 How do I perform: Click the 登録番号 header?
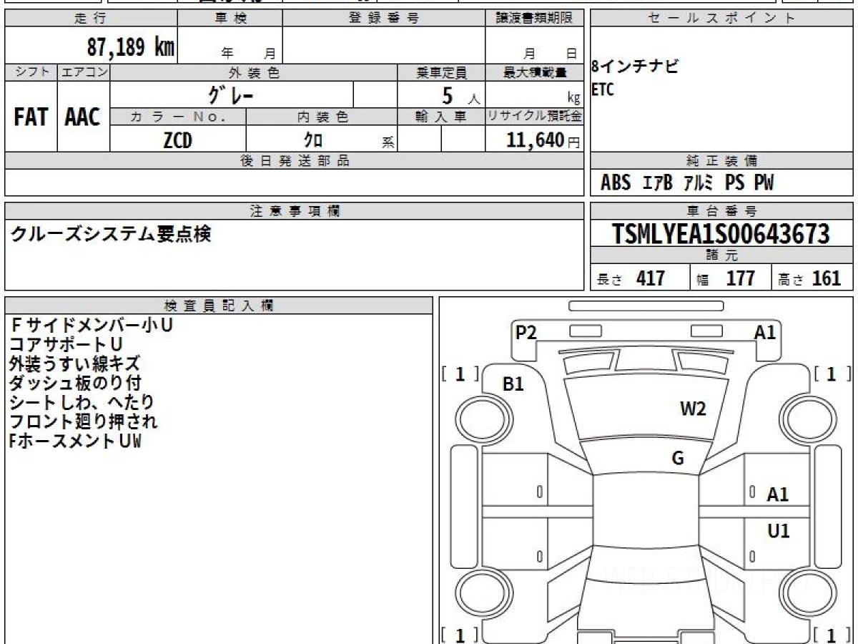click(x=384, y=19)
